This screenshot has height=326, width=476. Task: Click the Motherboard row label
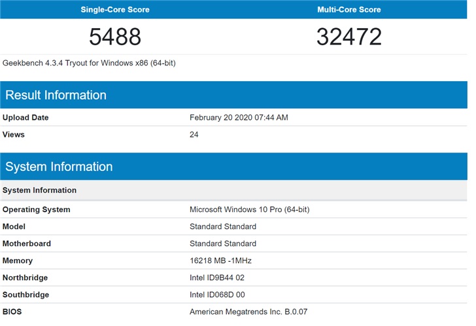[x=27, y=244]
